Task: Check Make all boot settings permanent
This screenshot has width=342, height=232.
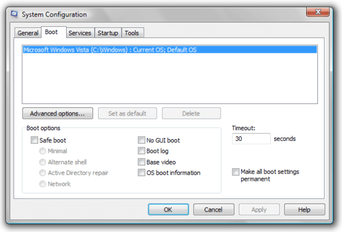Action: click(235, 172)
